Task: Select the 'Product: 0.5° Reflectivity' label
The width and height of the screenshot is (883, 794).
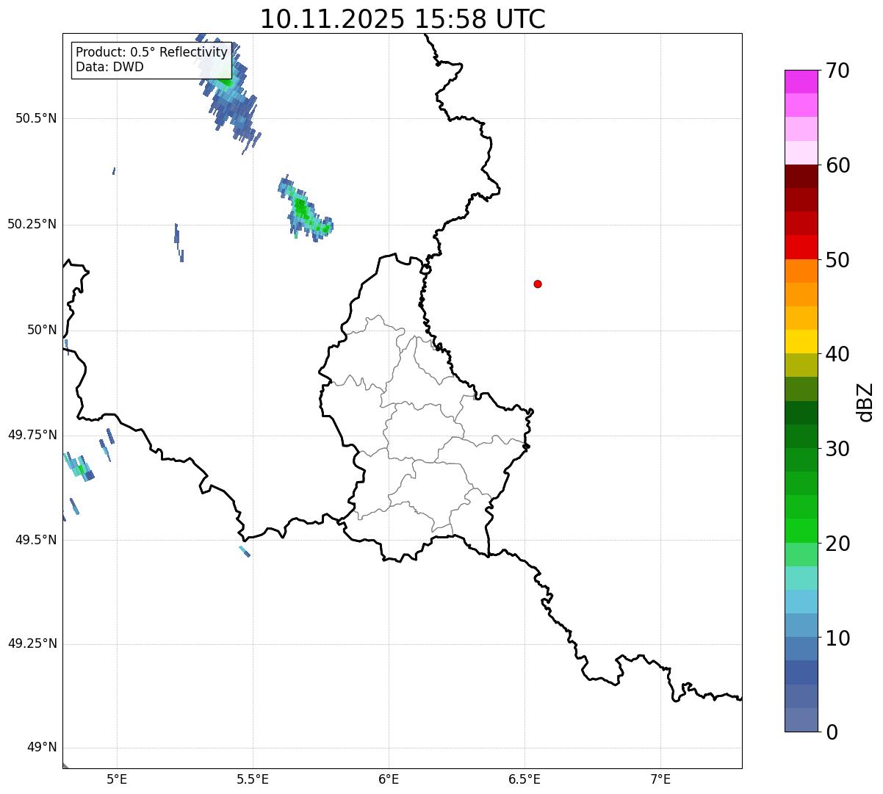Action: click(x=151, y=53)
